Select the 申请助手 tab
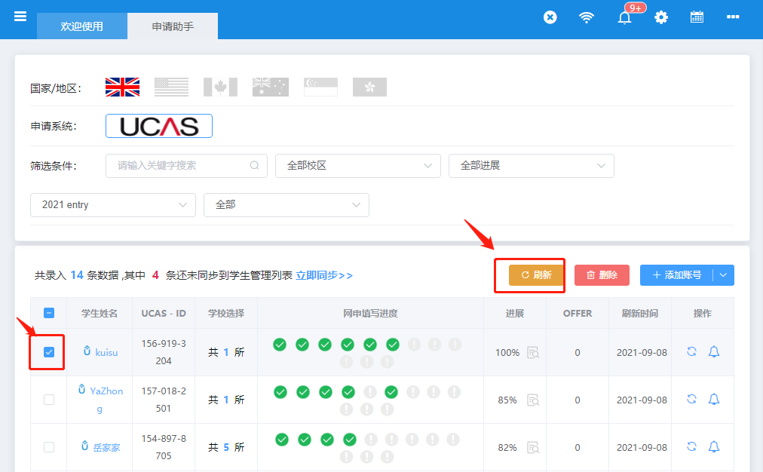Image resolution: width=763 pixels, height=472 pixels. pos(173,26)
